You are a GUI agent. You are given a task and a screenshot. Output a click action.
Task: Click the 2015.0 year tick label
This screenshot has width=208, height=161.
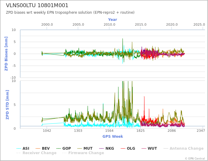point(141,25)
